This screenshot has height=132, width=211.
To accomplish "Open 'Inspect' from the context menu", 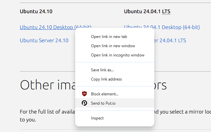I will [97, 118].
